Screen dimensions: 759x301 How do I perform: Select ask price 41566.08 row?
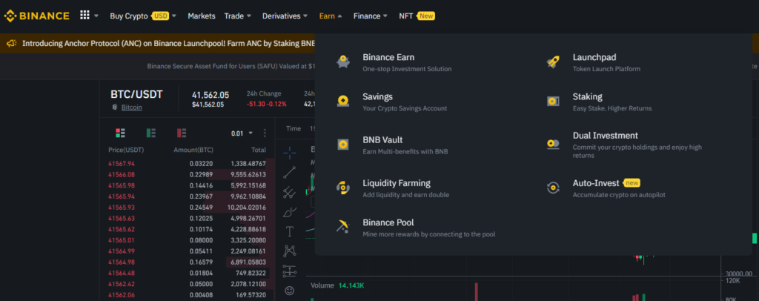click(x=187, y=175)
